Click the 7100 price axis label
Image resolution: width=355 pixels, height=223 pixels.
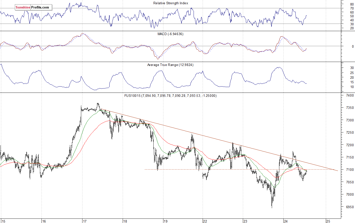[350, 170]
